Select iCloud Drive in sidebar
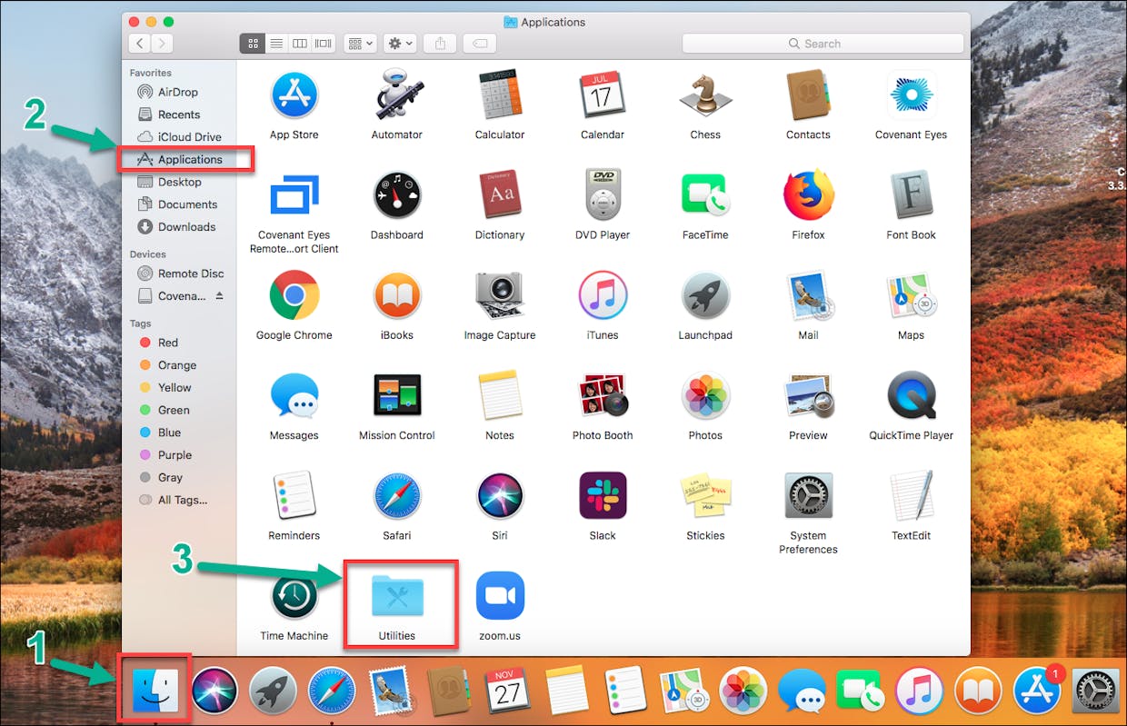This screenshot has height=726, width=1127. (x=189, y=136)
